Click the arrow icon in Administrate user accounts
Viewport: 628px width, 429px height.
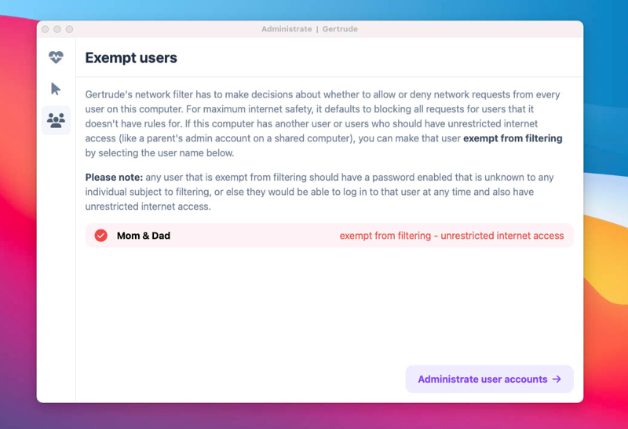[557, 379]
